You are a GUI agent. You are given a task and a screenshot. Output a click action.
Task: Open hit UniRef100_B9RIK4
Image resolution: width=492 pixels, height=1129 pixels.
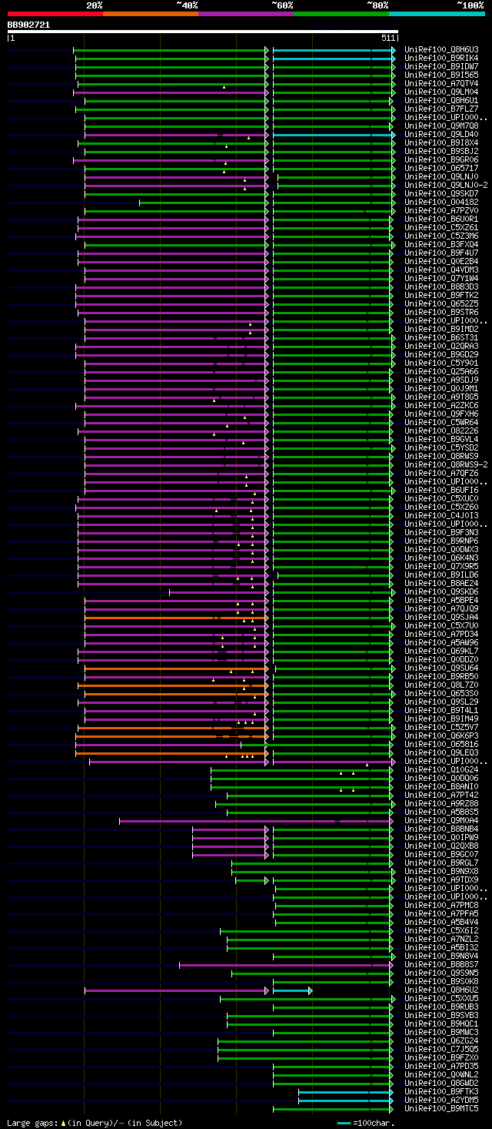pyautogui.click(x=441, y=58)
